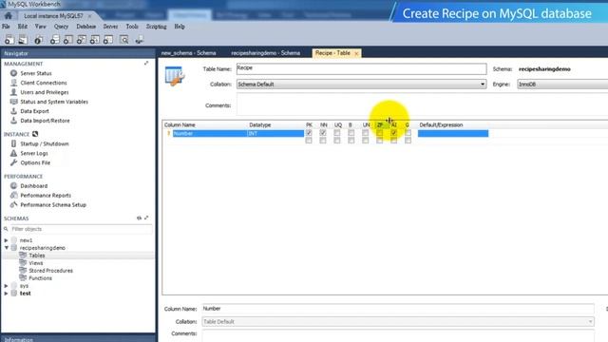Select Functions tree item
Viewport: 608px width, 342px height.
coord(40,278)
